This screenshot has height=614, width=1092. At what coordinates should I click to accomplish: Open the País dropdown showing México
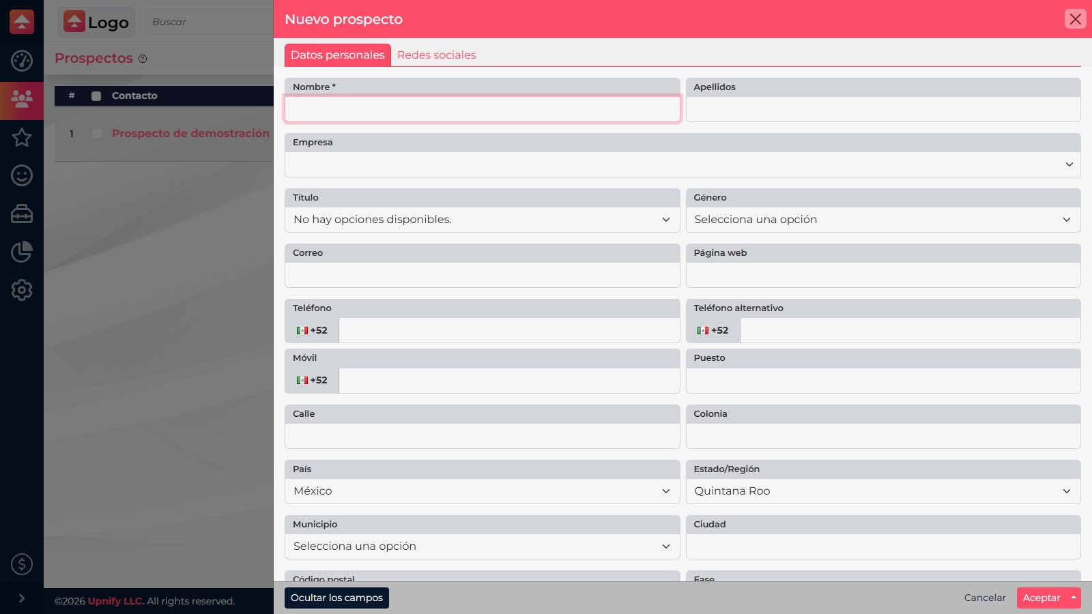tap(482, 491)
